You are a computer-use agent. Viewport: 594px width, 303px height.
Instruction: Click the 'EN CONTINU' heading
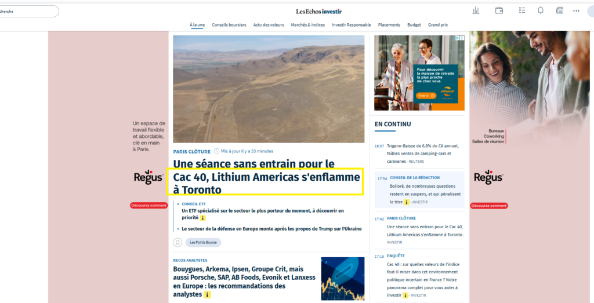393,124
